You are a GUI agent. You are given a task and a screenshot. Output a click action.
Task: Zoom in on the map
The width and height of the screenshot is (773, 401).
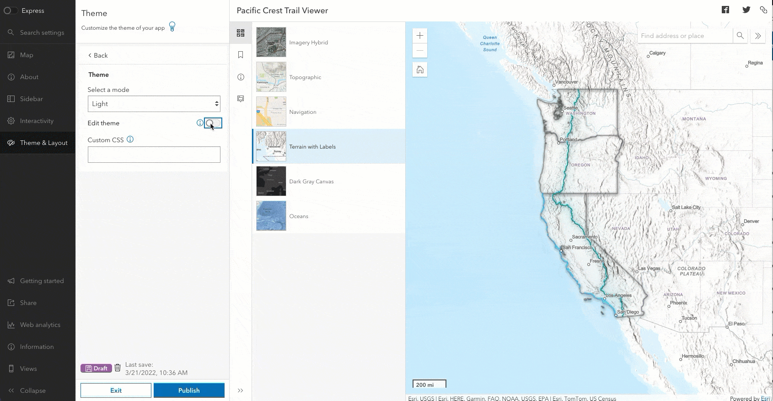pyautogui.click(x=420, y=36)
